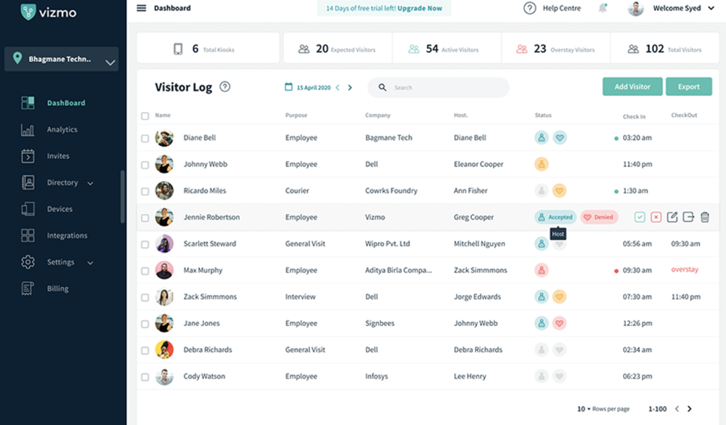
Task: Open the DashBoard sidebar item
Action: click(x=53, y=103)
